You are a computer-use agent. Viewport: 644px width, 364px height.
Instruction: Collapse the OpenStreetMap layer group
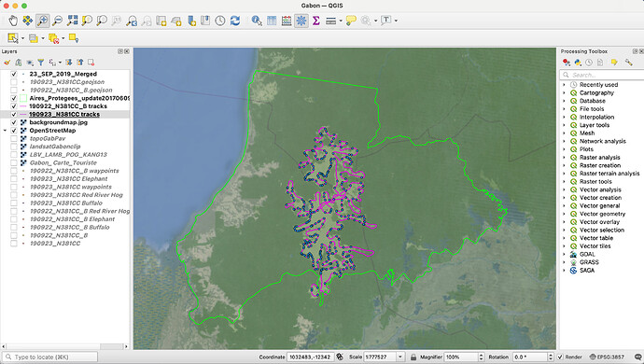tap(5, 131)
